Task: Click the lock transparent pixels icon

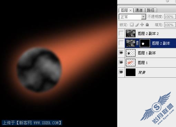Action: (132, 25)
